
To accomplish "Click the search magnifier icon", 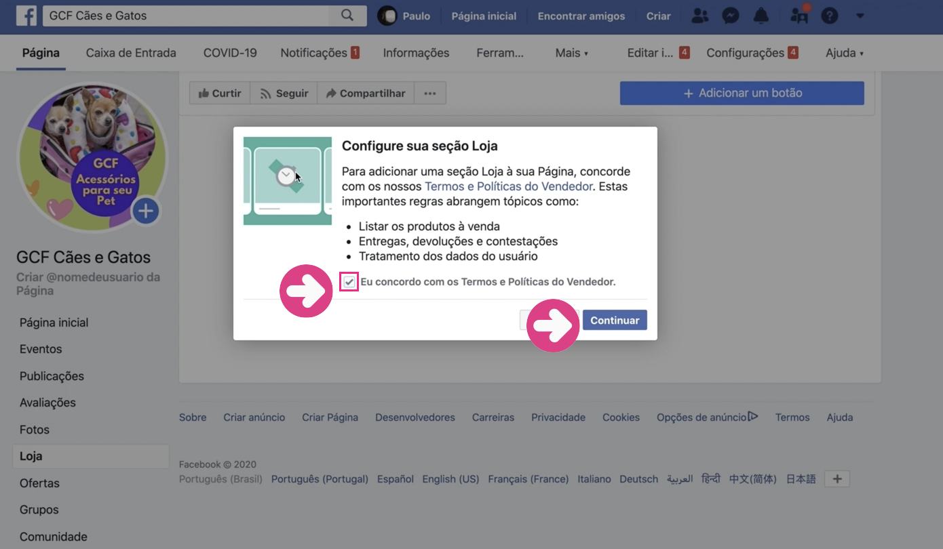I will coord(347,16).
